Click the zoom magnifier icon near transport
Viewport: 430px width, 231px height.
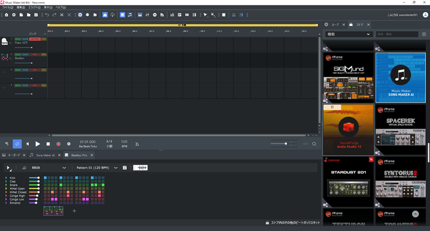point(314,144)
